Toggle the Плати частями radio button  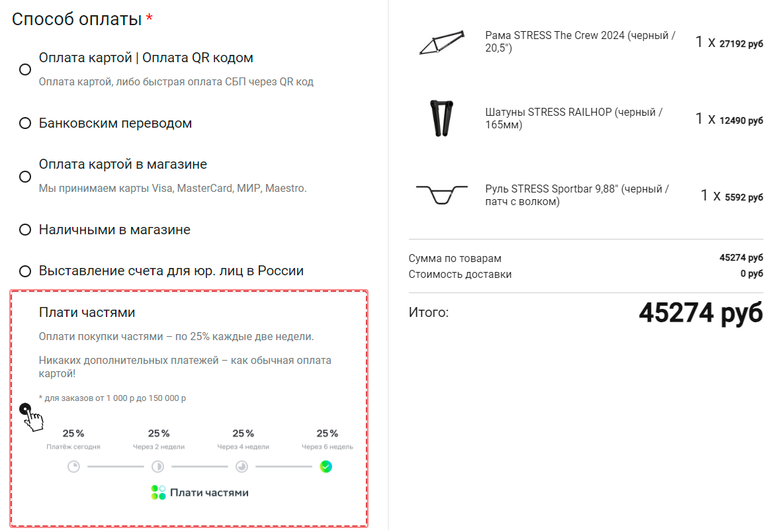tap(25, 408)
